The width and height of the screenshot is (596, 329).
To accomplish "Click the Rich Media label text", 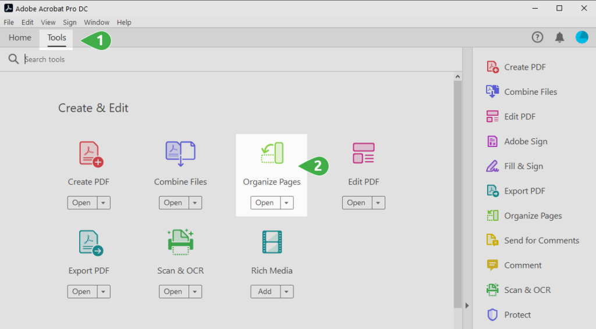I will point(272,270).
